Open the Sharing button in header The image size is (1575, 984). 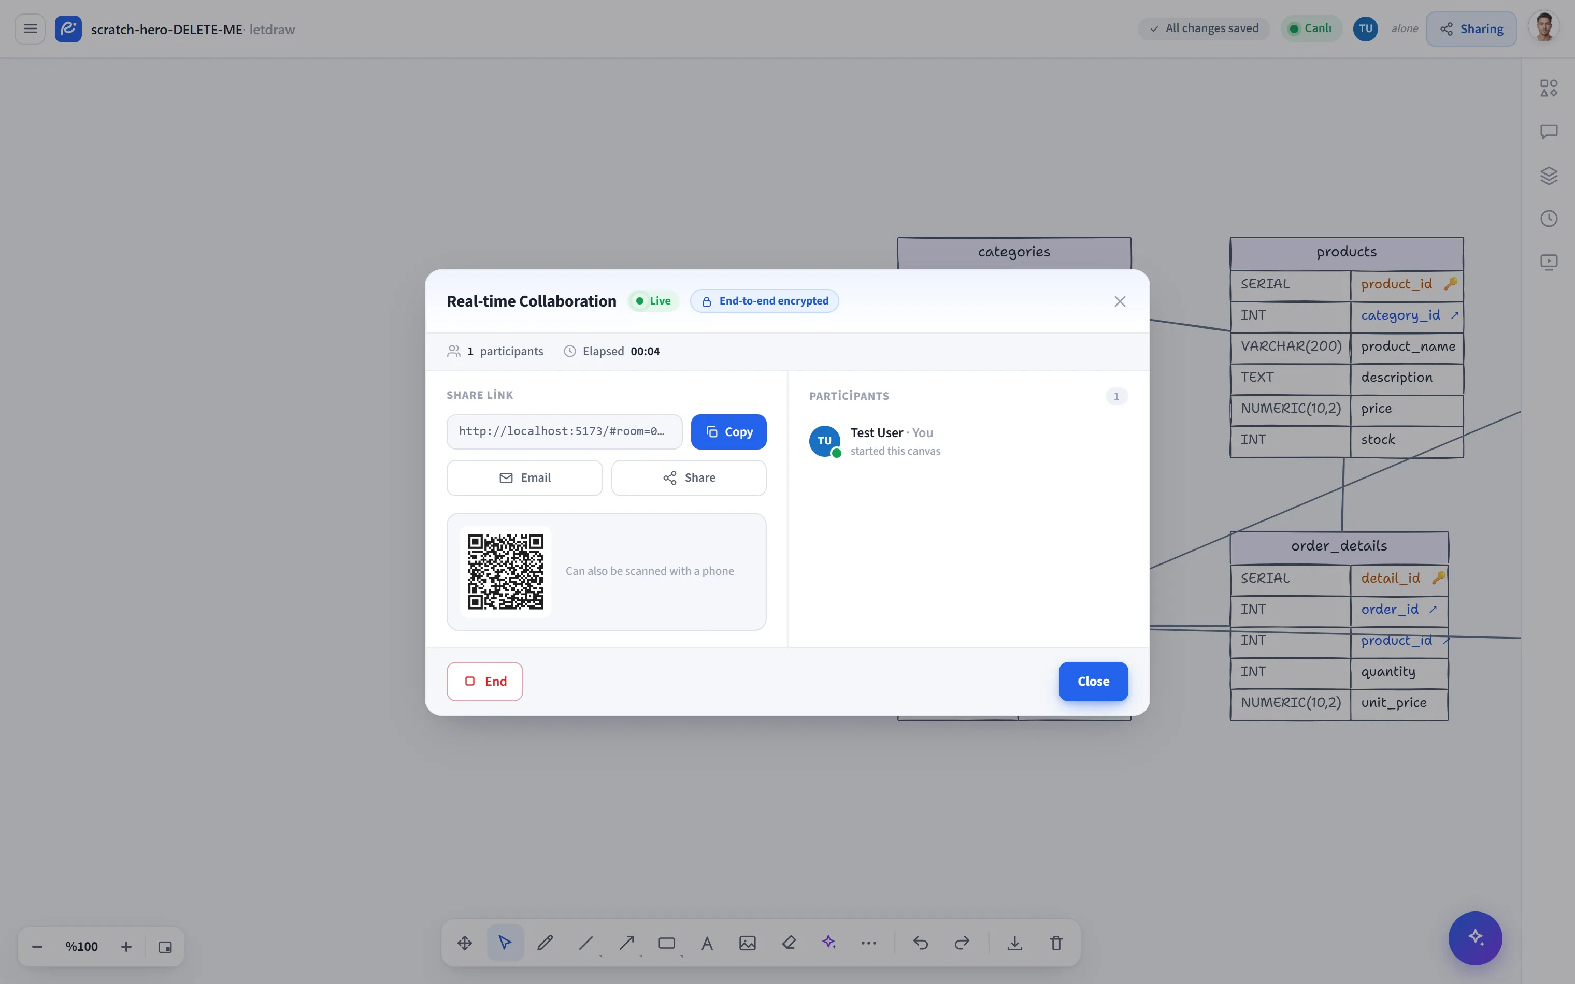1470,28
